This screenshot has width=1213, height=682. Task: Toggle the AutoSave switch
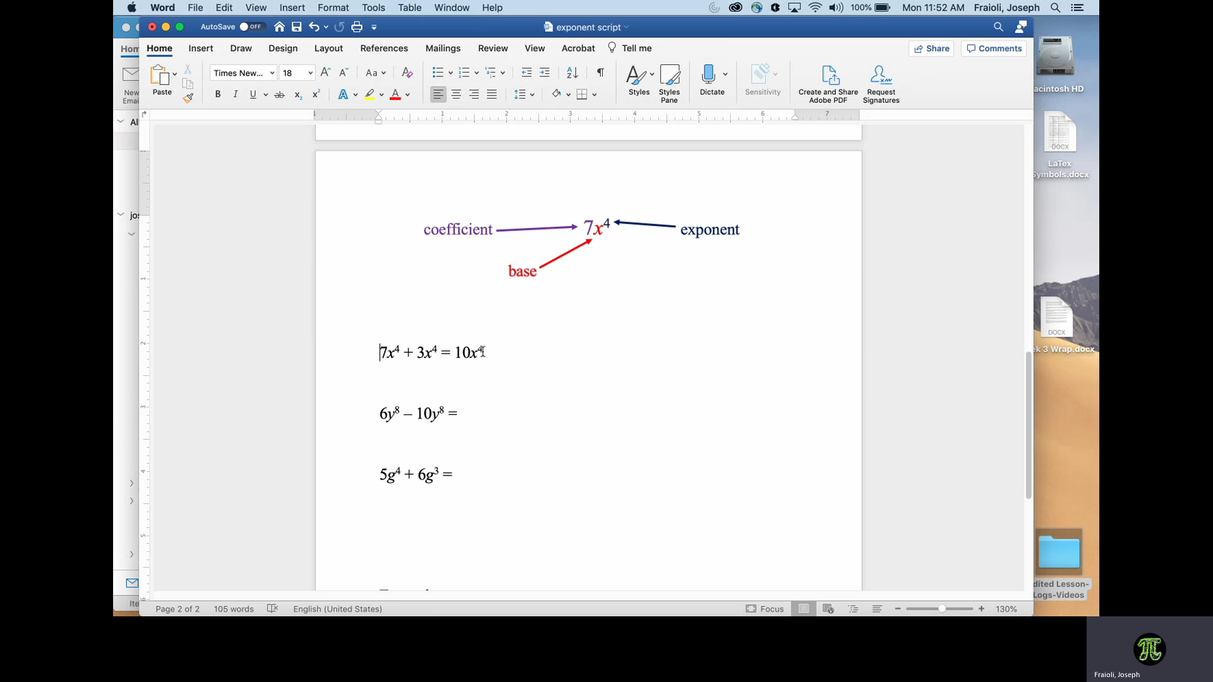[251, 27]
